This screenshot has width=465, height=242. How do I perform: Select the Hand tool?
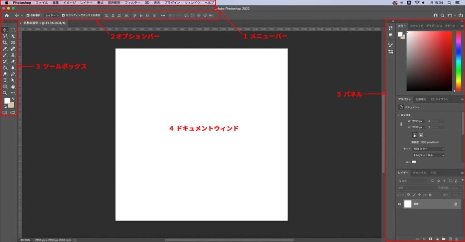pos(13,87)
